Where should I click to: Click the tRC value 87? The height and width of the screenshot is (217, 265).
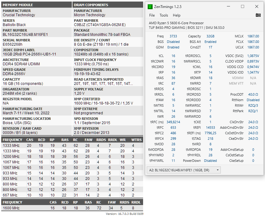pos(173,84)
